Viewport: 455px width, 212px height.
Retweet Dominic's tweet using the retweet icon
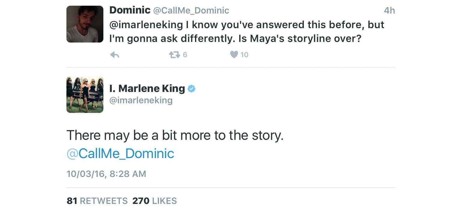tap(174, 55)
